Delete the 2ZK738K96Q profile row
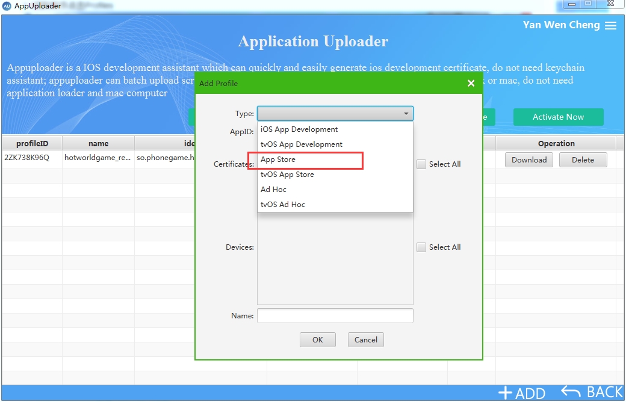 583,159
